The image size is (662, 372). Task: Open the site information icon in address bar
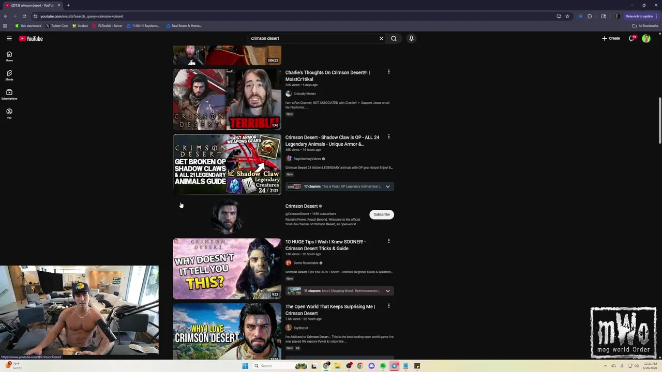[35, 16]
